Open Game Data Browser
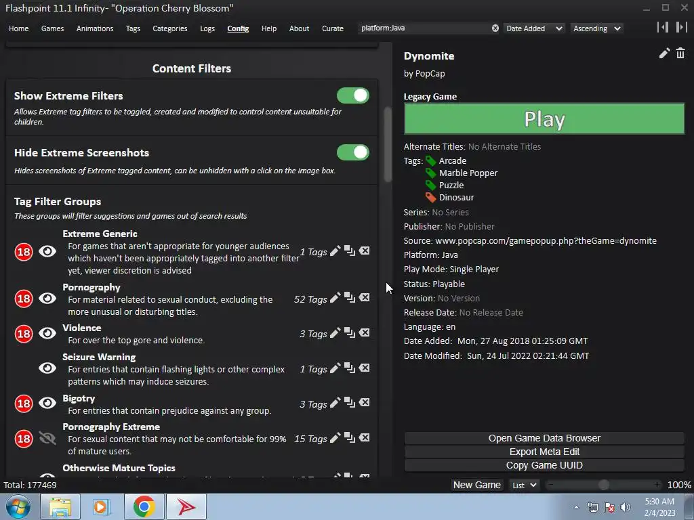This screenshot has height=520, width=694. coord(544,438)
